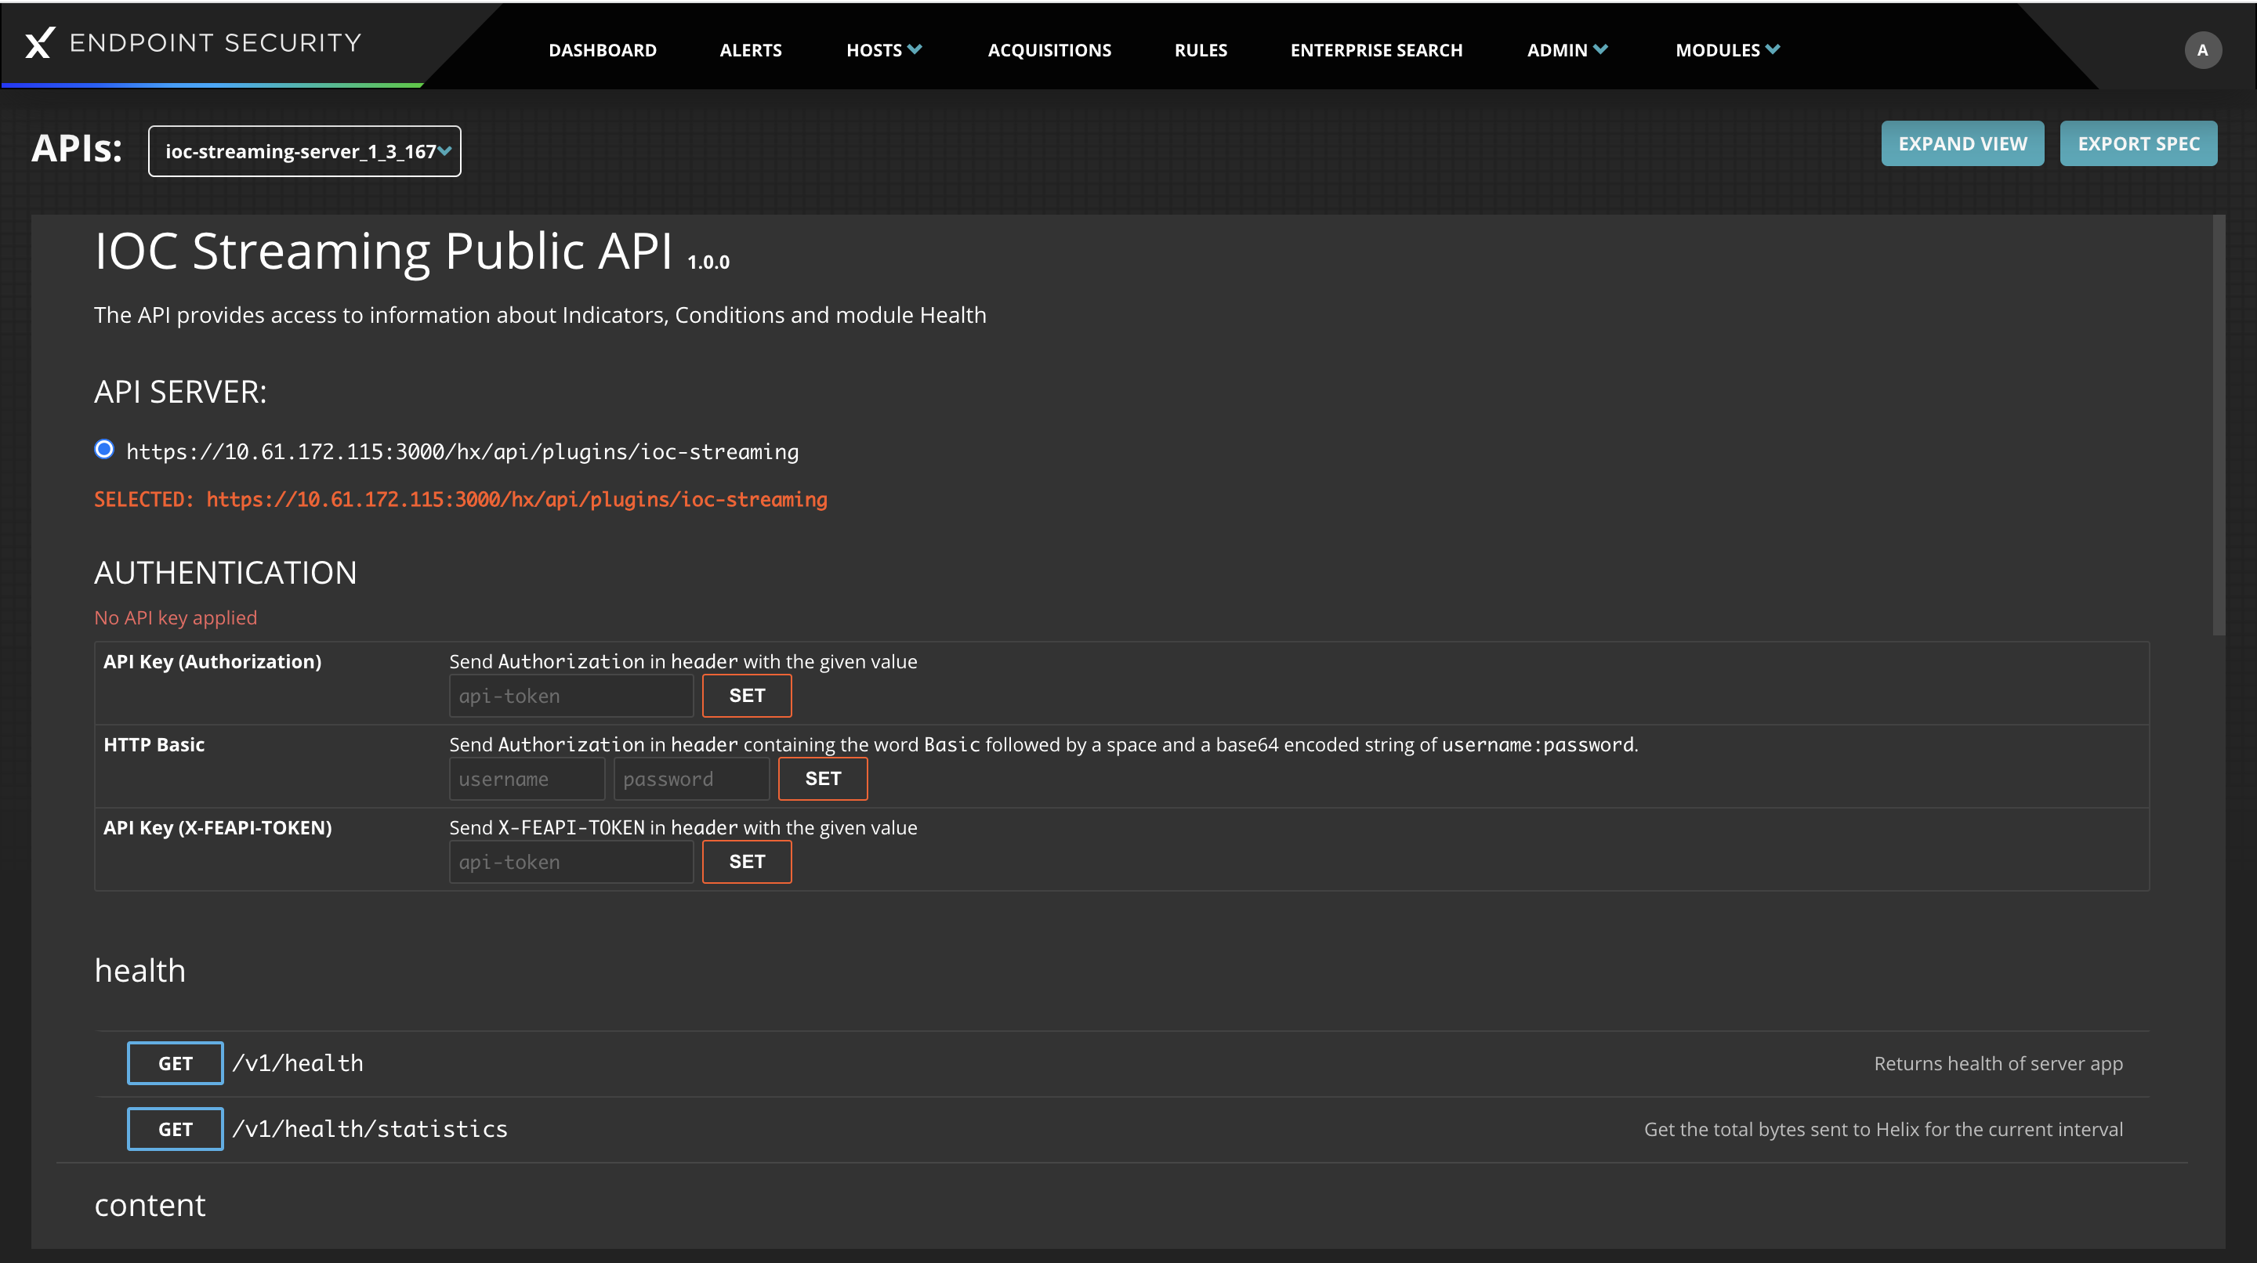Viewport: 2257px width, 1263px height.
Task: Click the /v1/health path text
Action: [x=298, y=1063]
